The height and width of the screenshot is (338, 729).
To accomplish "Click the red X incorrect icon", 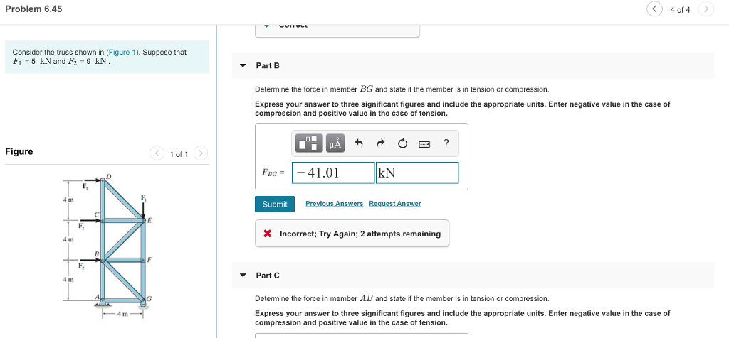I will click(x=268, y=234).
